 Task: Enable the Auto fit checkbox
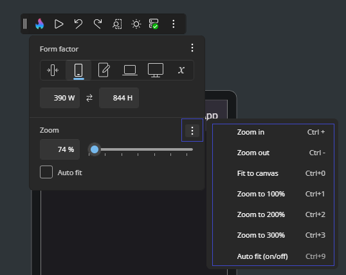click(x=46, y=172)
